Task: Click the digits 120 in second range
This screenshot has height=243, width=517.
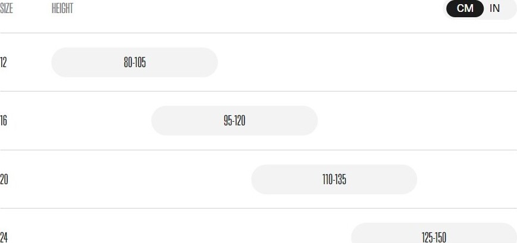Action: coord(240,121)
